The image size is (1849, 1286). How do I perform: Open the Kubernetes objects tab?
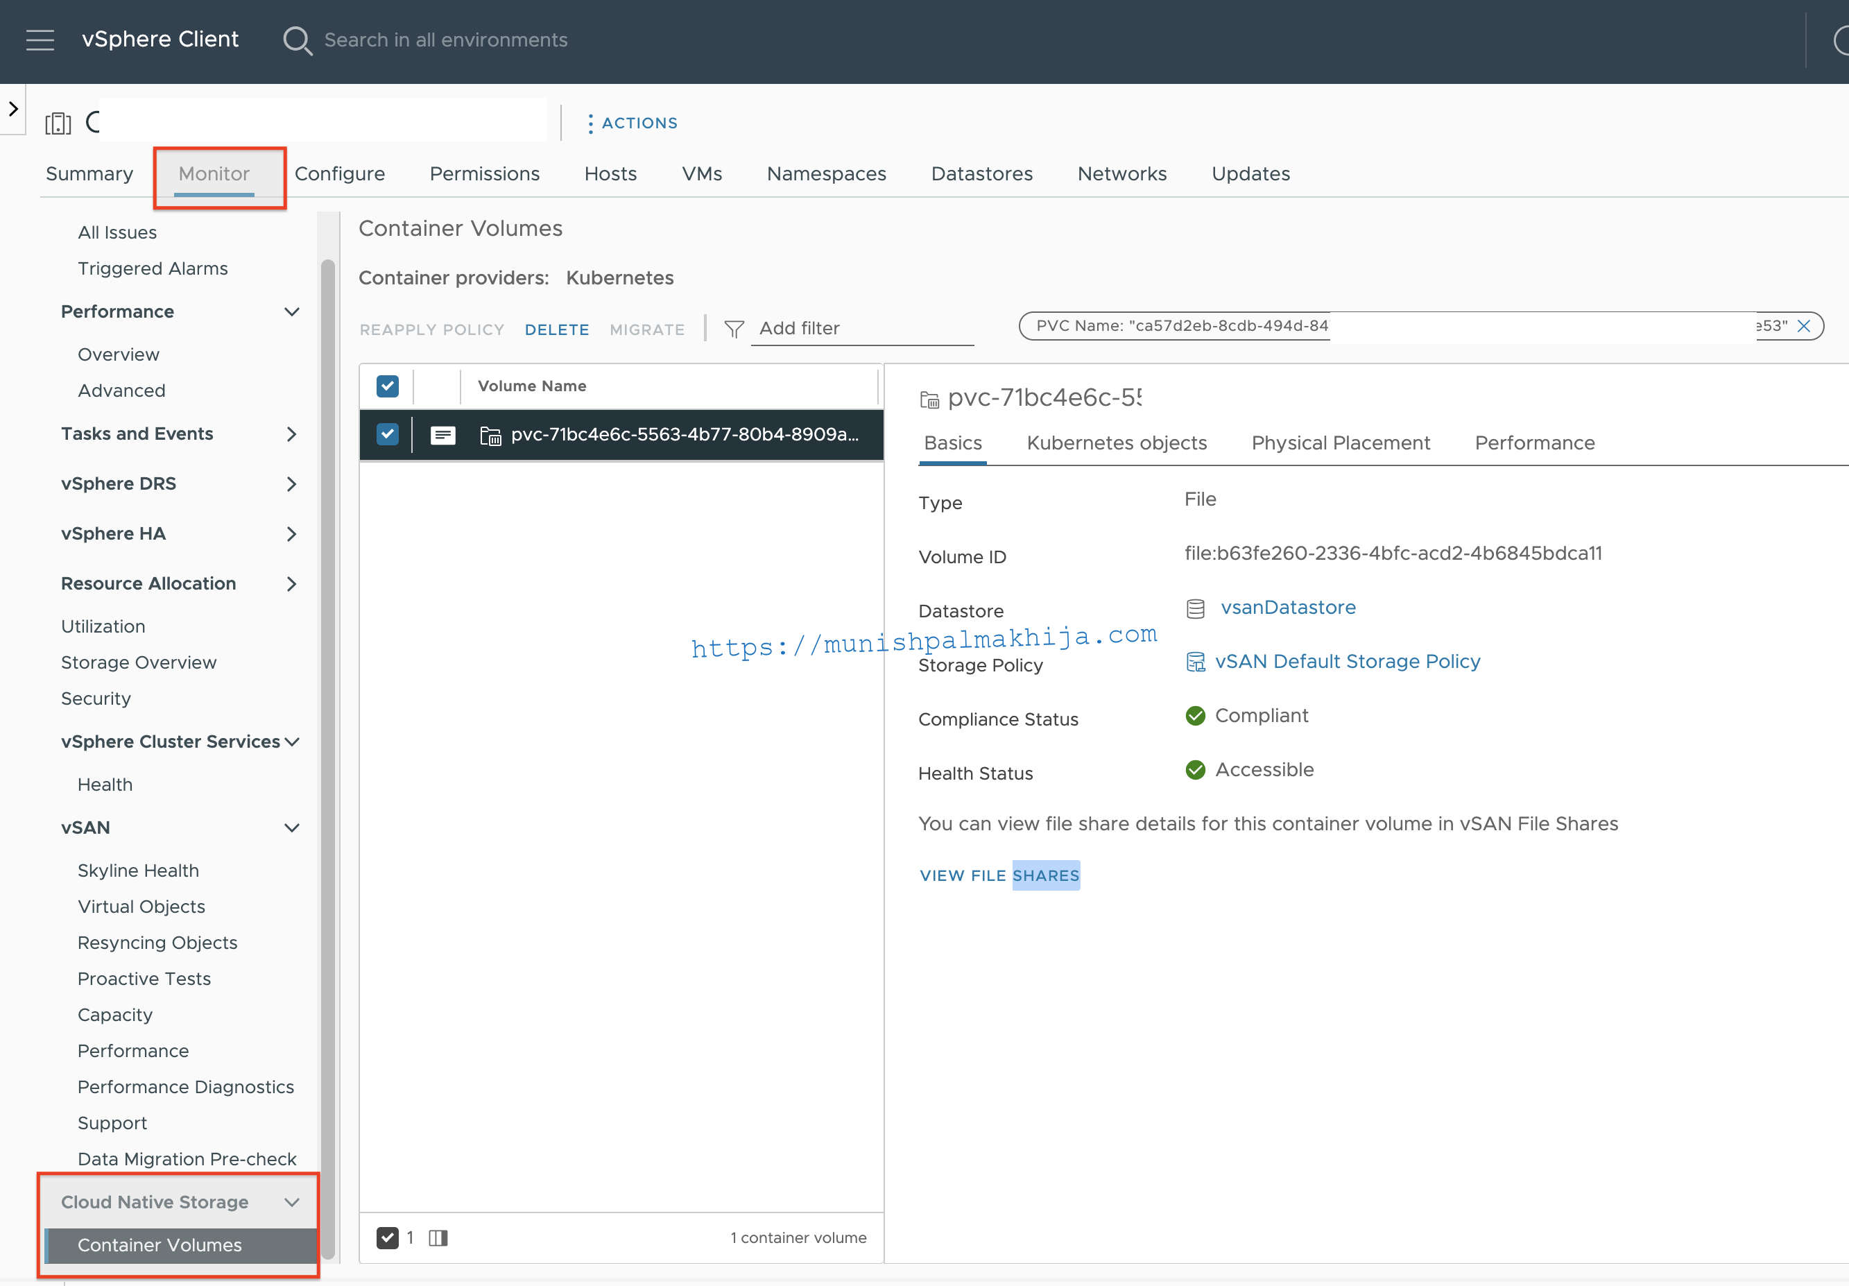point(1117,443)
